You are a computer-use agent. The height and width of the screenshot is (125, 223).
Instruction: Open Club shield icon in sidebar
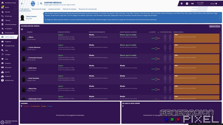tap(2, 59)
